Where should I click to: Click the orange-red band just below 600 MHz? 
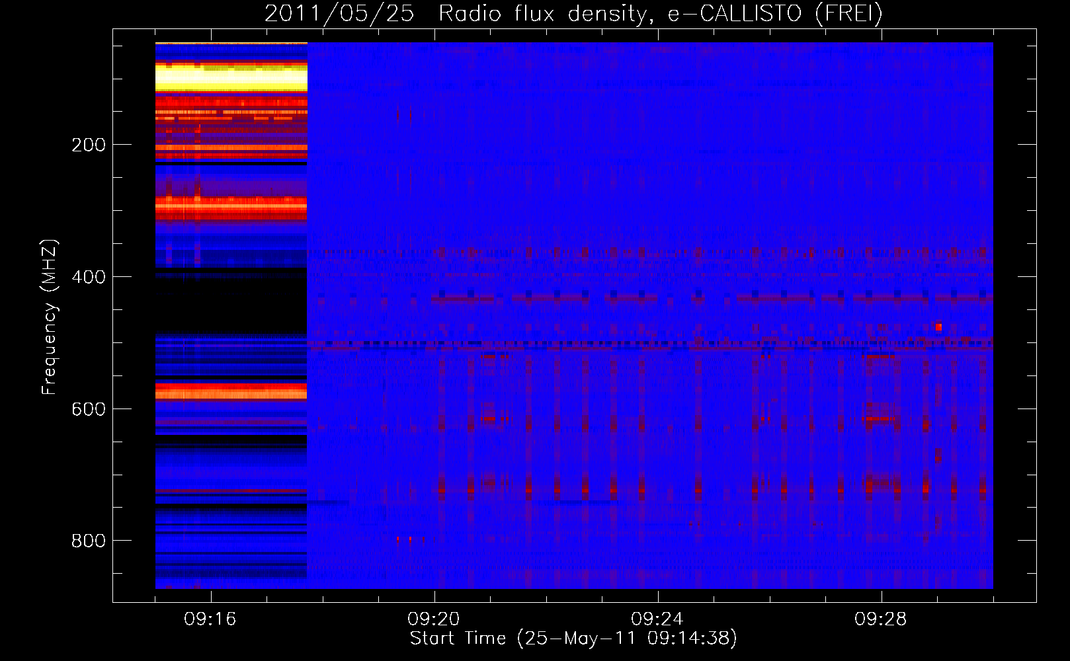[x=231, y=392]
